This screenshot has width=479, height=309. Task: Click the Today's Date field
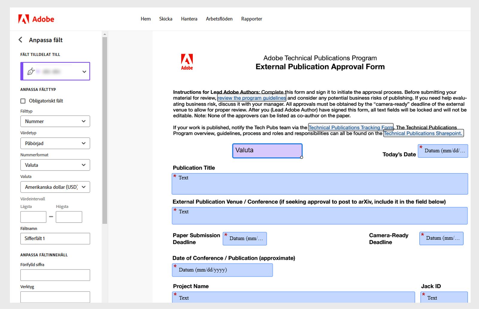pyautogui.click(x=443, y=151)
